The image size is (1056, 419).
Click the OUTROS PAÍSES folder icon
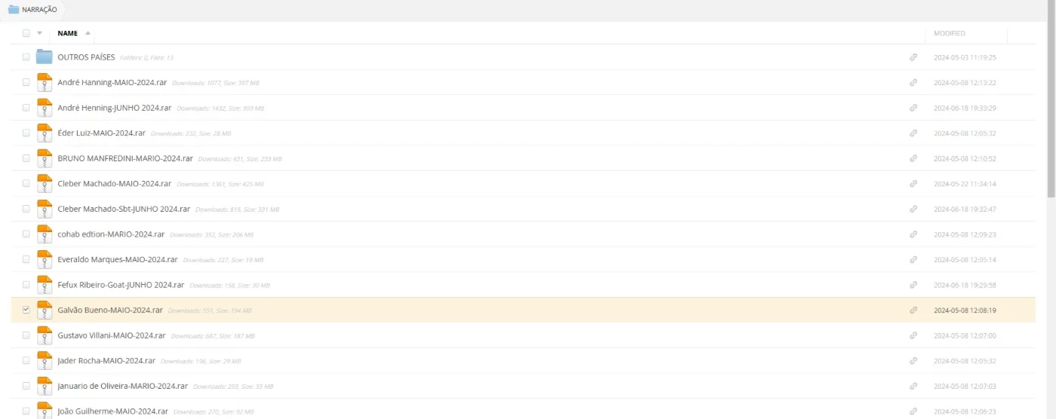coord(45,57)
